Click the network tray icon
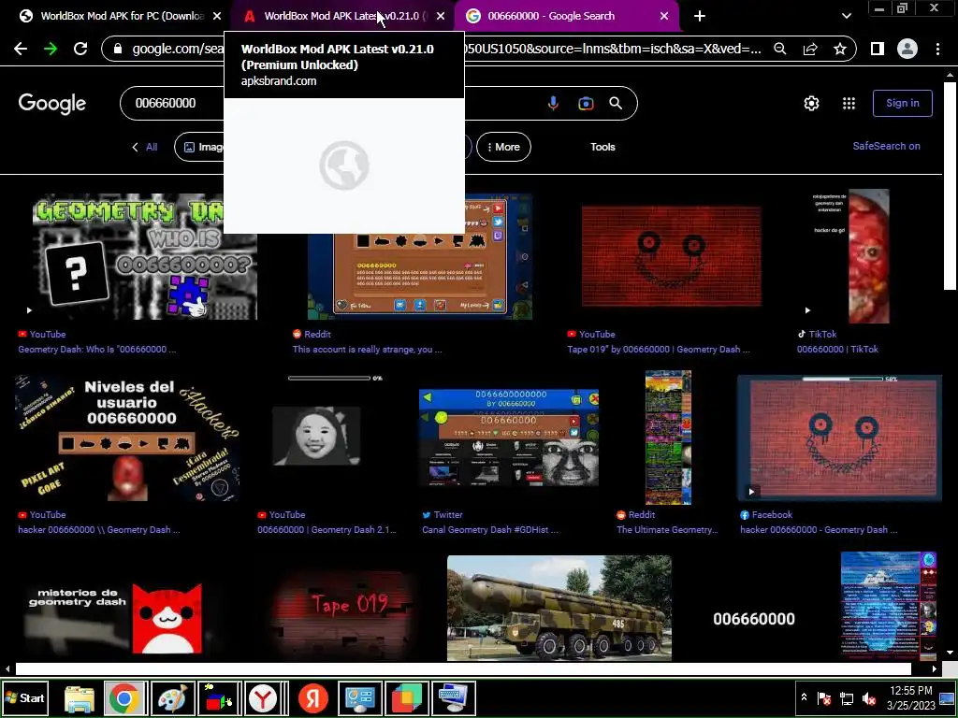This screenshot has width=958, height=718. 846,698
